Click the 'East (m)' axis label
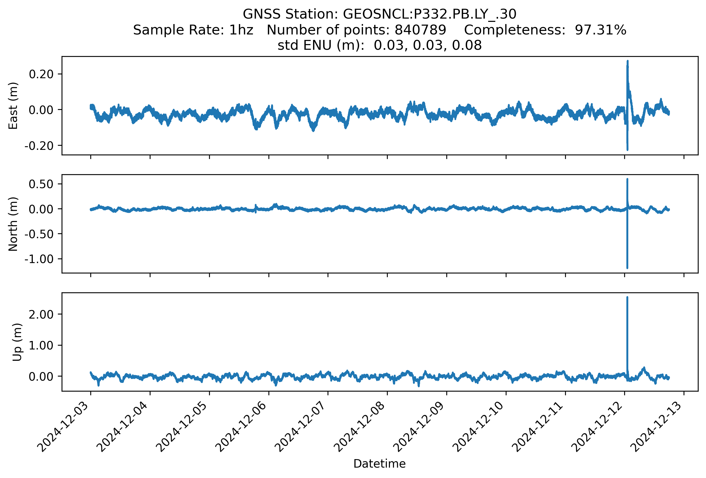 (13, 106)
